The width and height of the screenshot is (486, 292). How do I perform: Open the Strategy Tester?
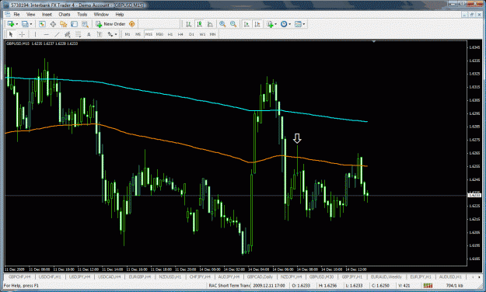coord(85,24)
